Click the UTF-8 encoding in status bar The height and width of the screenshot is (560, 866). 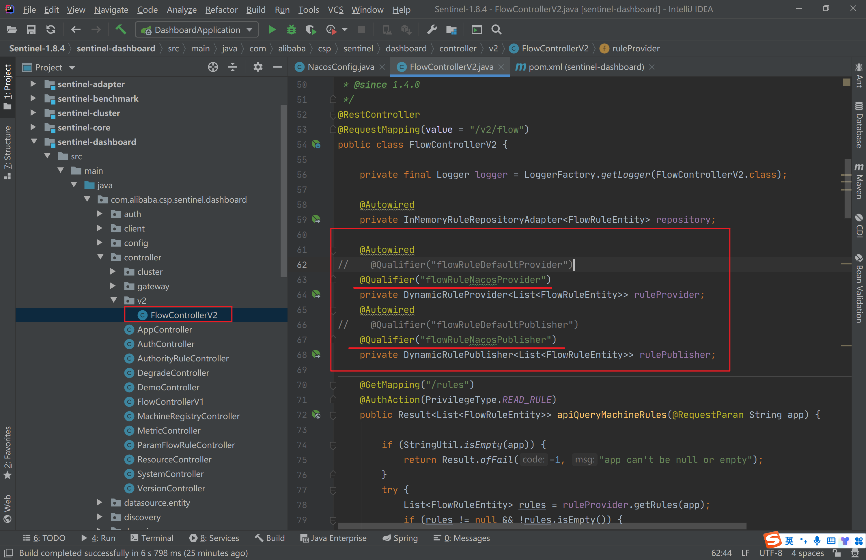coord(770,553)
